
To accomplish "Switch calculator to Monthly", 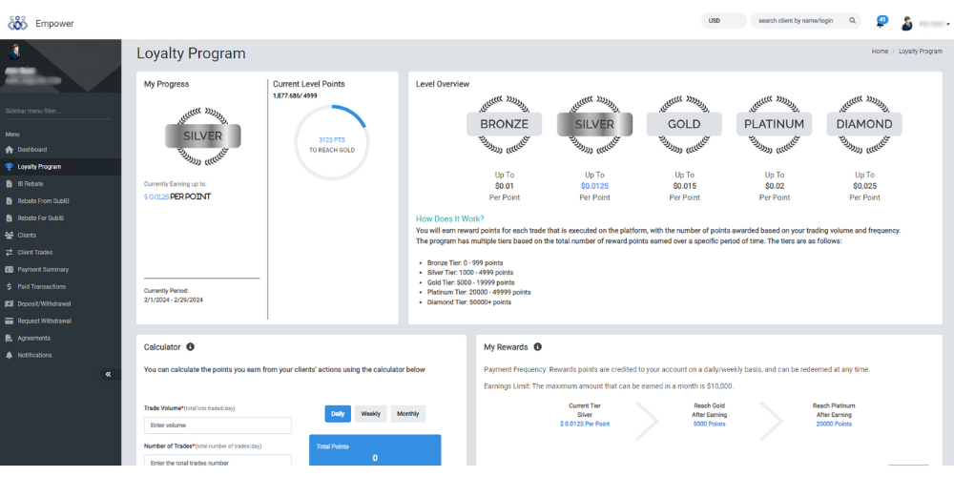I will [x=407, y=414].
